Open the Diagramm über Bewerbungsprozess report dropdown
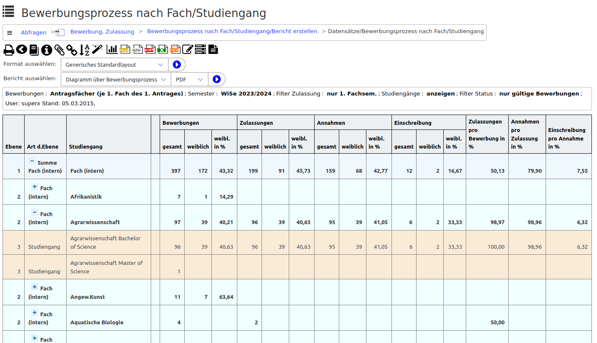597x343 pixels. coord(116,79)
